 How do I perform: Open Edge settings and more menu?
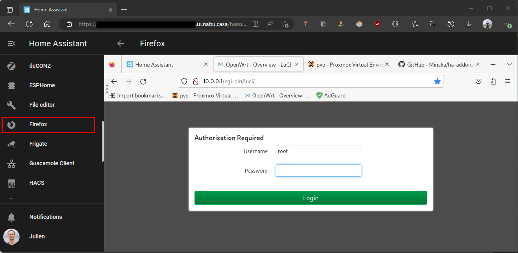click(x=507, y=24)
